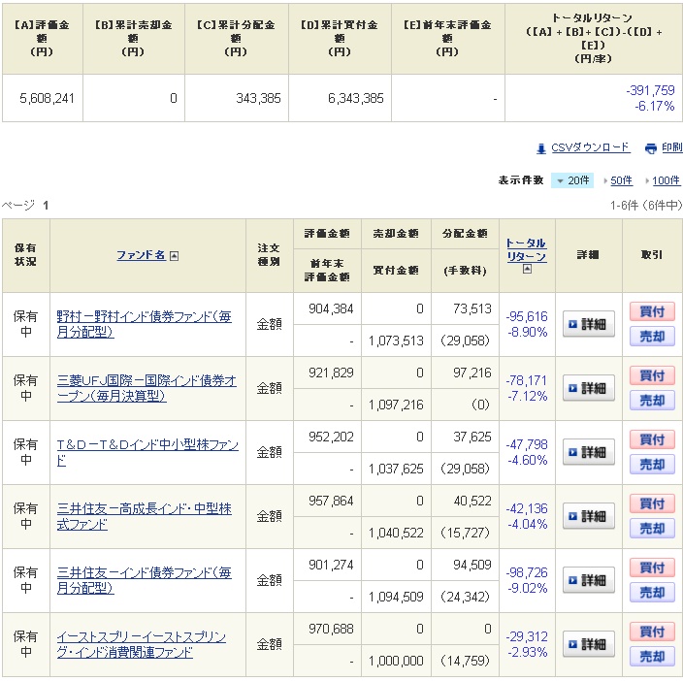Open イーストスプリング・インド消費関連ファンド link
Image resolution: width=683 pixels, height=681 pixels.
pyautogui.click(x=141, y=644)
